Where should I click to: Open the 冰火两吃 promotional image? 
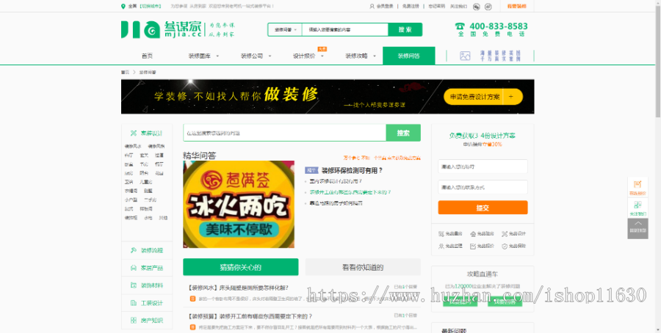[239, 204]
